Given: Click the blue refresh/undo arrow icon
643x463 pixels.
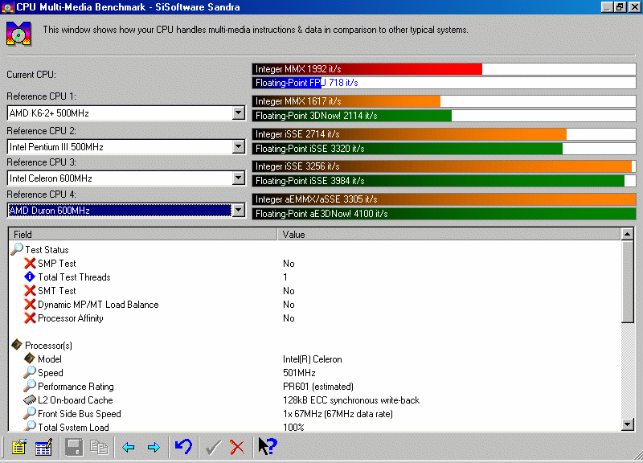Looking at the screenshot, I should click(x=183, y=446).
